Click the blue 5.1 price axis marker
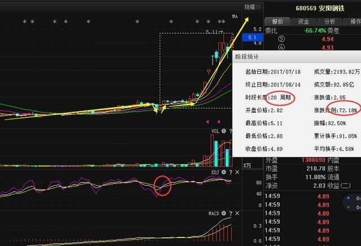This screenshot has width=361, height=246. click(252, 37)
